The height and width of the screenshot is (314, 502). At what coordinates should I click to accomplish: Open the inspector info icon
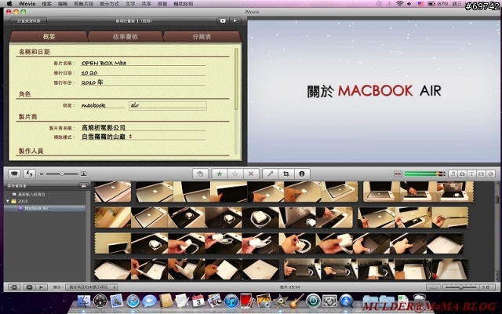[x=301, y=173]
